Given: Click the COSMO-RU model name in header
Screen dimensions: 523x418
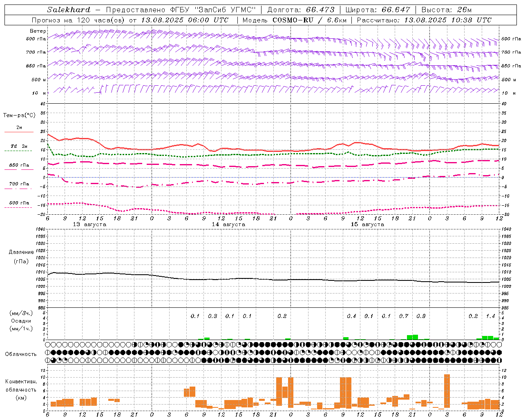Looking at the screenshot, I should coord(293,20).
